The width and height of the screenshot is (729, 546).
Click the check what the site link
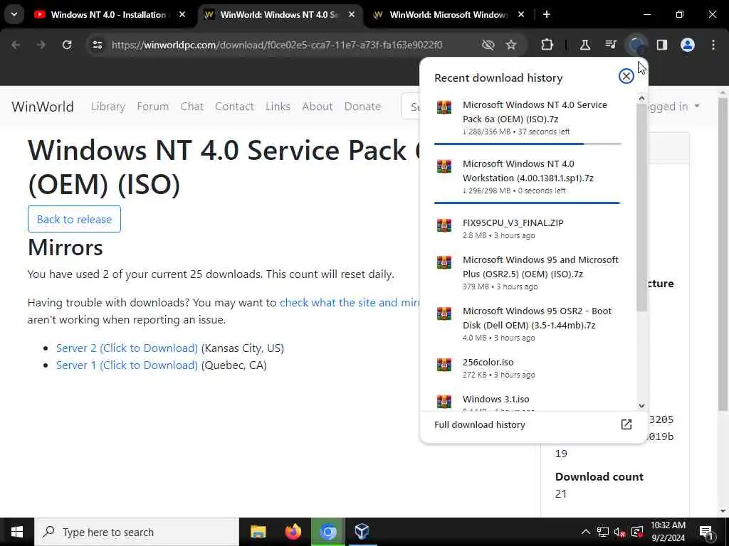tap(350, 303)
